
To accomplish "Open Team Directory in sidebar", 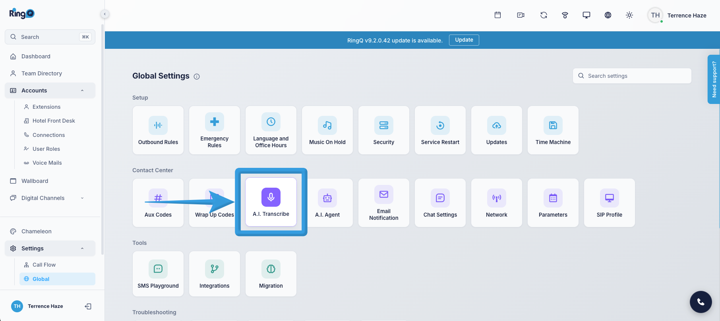I will point(50,73).
